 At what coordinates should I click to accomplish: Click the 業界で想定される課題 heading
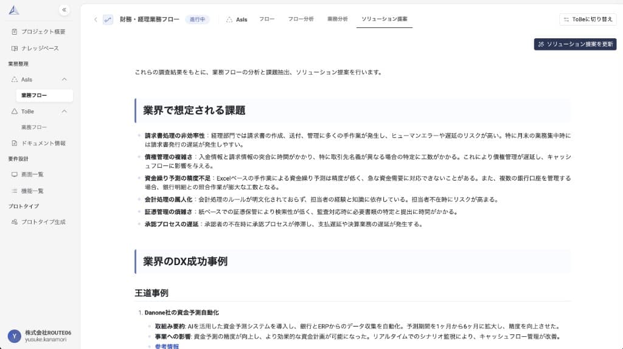pos(194,111)
